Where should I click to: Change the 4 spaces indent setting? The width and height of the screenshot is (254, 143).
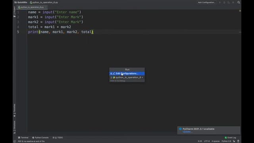tap(216, 141)
